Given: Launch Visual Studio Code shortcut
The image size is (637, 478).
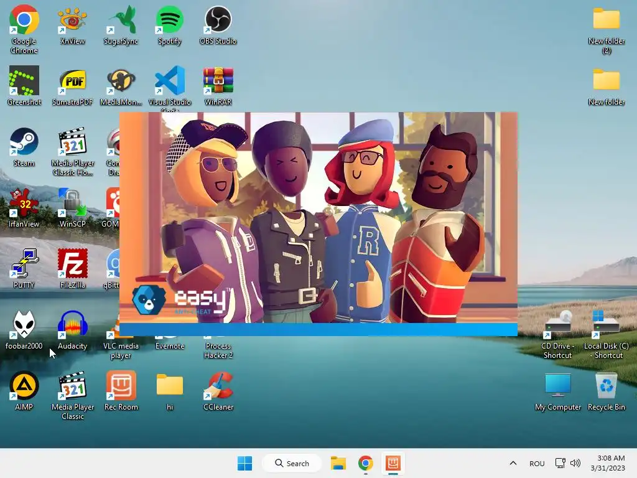Looking at the screenshot, I should pos(169,87).
